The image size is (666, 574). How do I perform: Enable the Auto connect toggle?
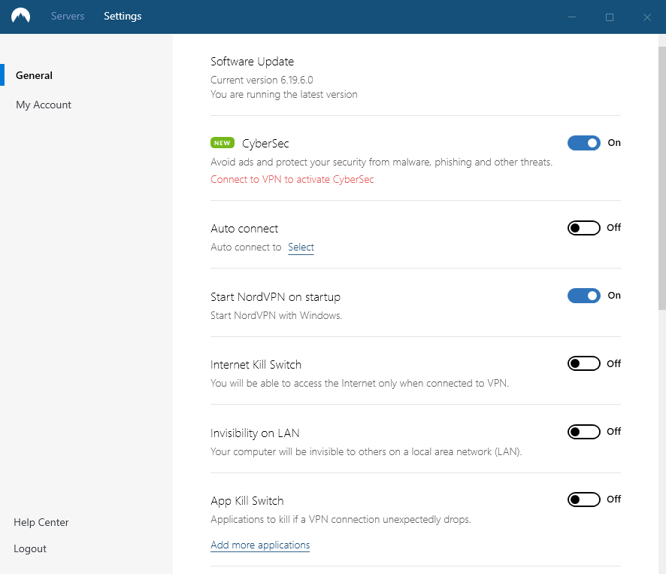pyautogui.click(x=583, y=228)
